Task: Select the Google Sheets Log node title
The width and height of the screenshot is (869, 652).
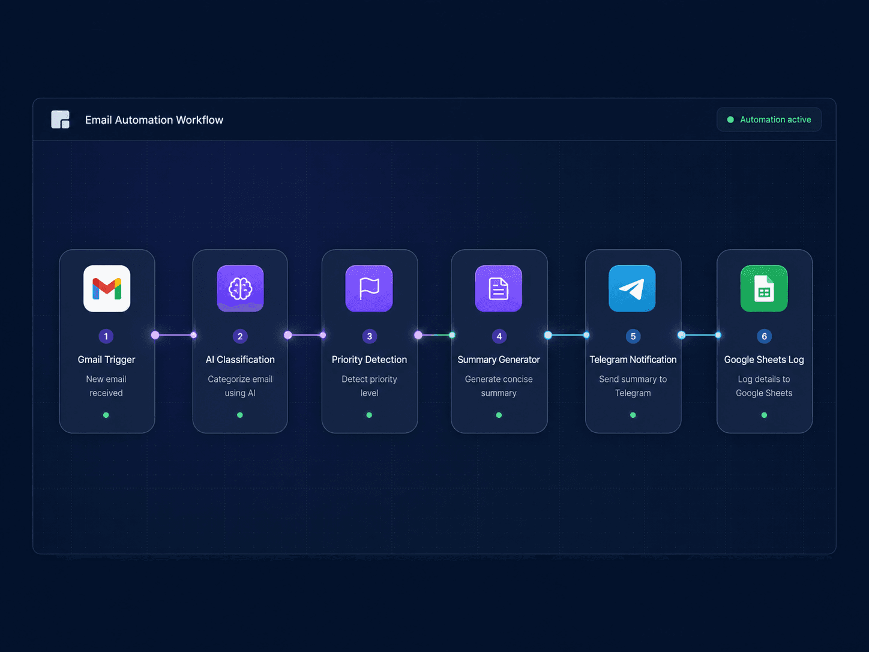Action: [x=764, y=360]
